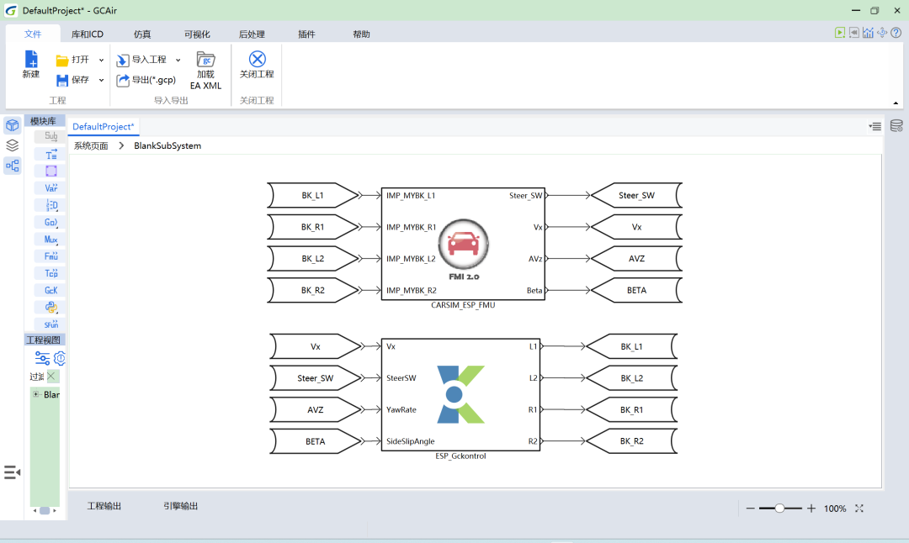Click the project tree structure sidebar icon
Viewport: 909px width, 543px height.
[12, 166]
